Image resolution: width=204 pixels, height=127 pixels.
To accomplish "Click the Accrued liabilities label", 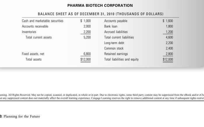I will click(116, 32).
